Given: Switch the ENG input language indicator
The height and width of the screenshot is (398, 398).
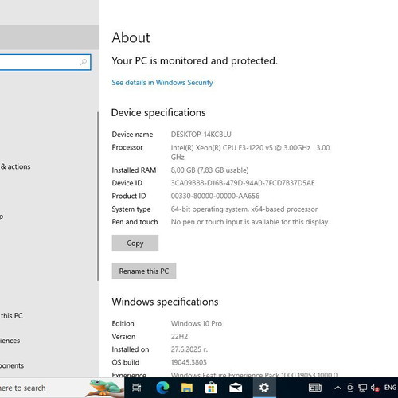Looking at the screenshot, I should (x=390, y=388).
